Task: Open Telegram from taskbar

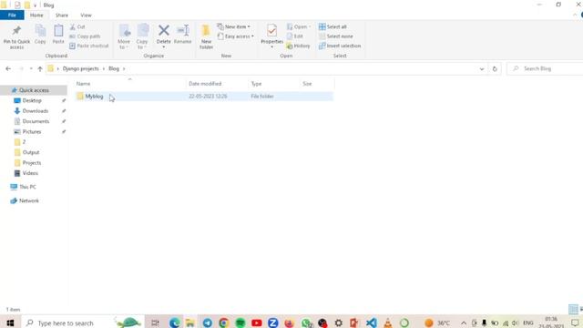Action: click(208, 323)
